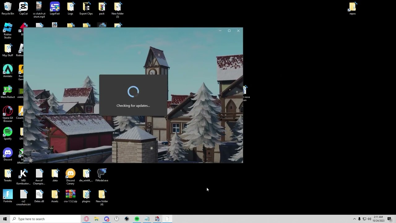Select the plugins folder on desktop
The width and height of the screenshot is (396, 223).
(x=86, y=196)
